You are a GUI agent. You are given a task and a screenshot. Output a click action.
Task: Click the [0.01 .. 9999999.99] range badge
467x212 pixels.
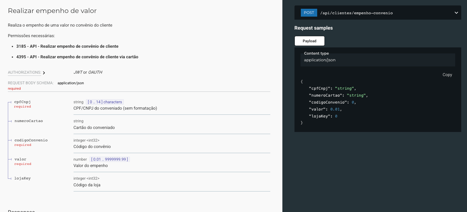tap(110, 159)
